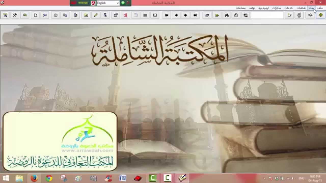This screenshot has height=183, width=326.
Task: Click the tree structure toolbar icon
Action: click(299, 15)
